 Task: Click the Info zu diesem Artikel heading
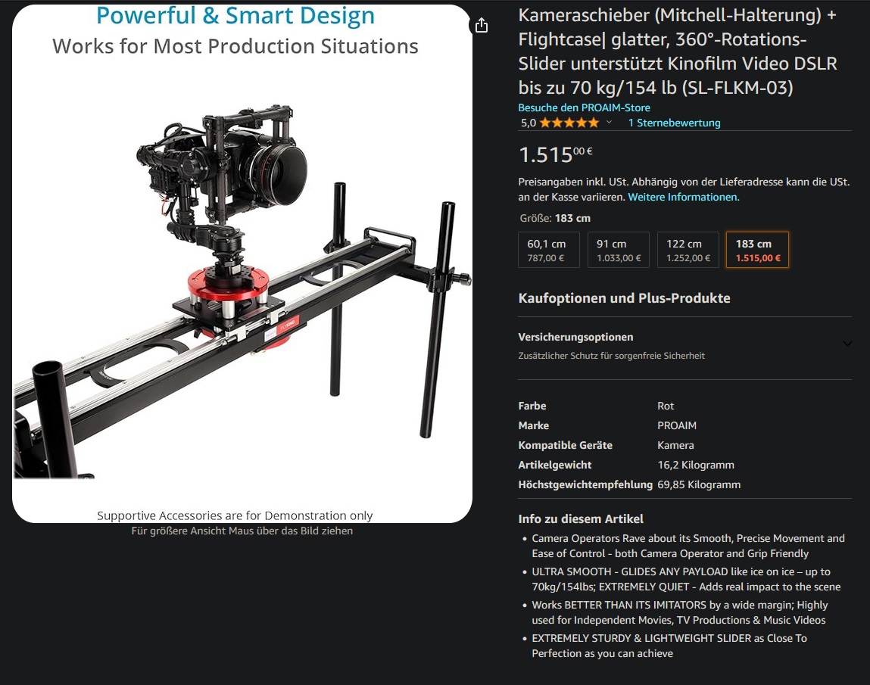[x=580, y=518]
